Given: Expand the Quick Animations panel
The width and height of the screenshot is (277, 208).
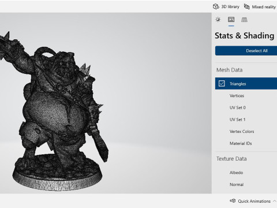Looking at the screenshot, I should pos(254,201).
